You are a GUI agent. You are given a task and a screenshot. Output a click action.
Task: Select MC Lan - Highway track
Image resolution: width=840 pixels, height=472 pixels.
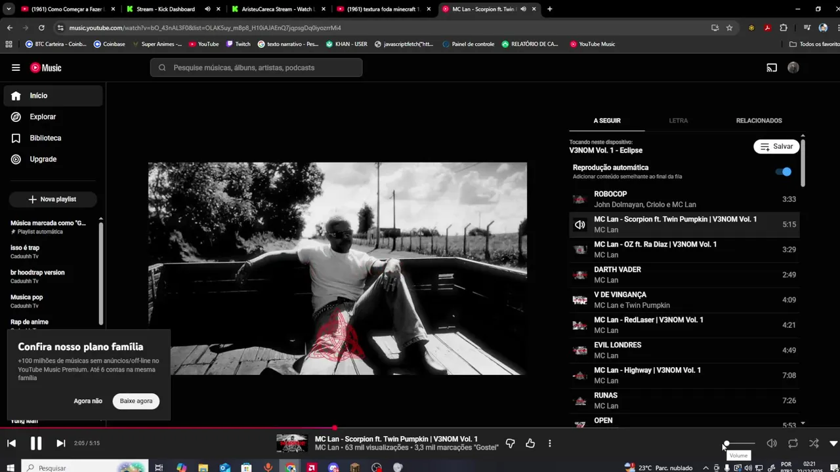(x=684, y=376)
